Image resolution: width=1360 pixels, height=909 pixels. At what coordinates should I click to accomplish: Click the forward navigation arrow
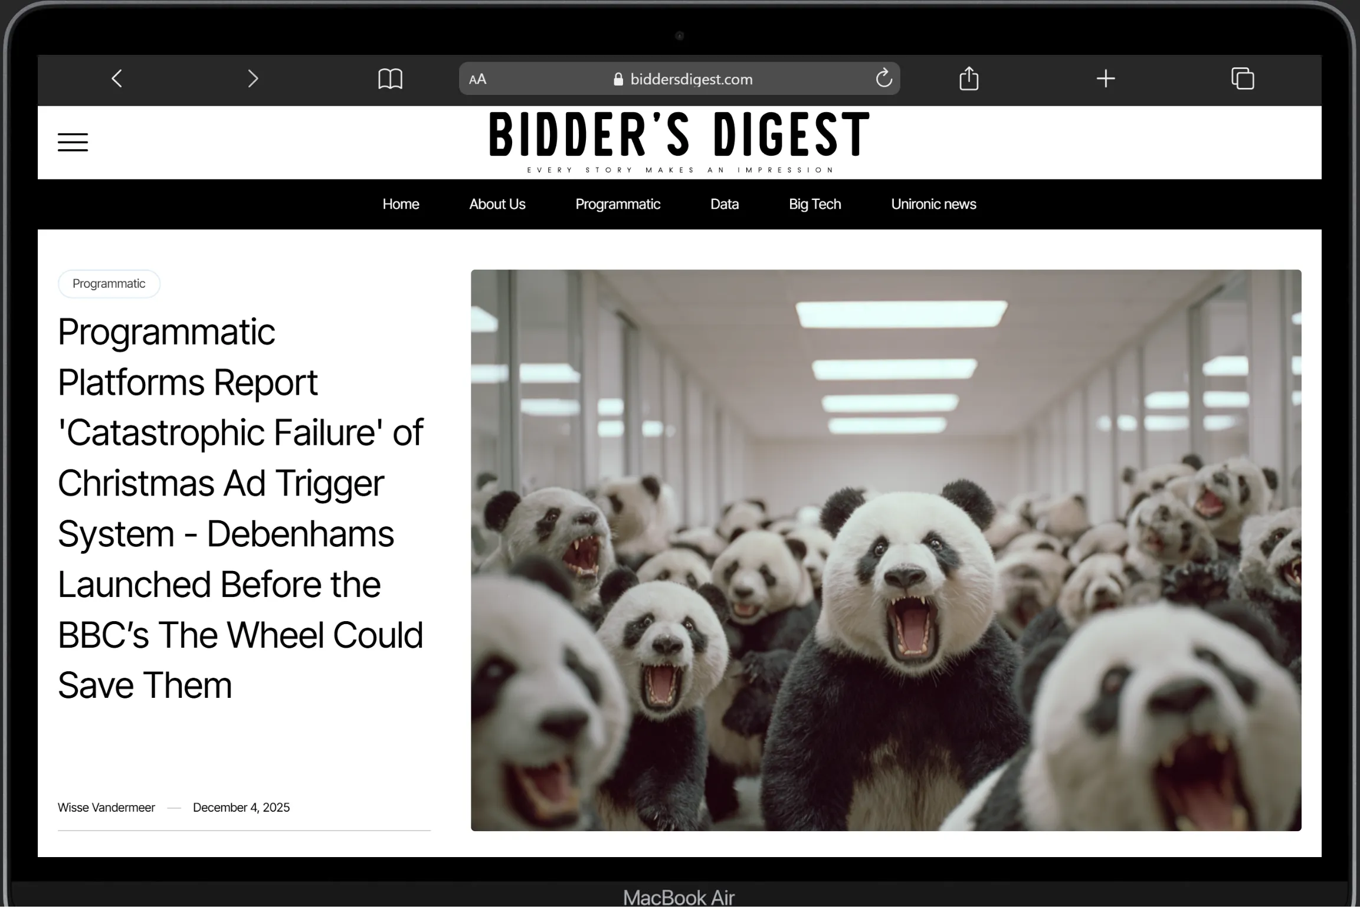click(253, 78)
